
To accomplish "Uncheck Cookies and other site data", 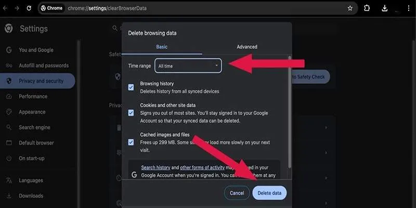I will (x=131, y=113).
